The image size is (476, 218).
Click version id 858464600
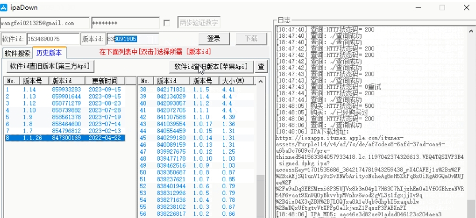67,124
